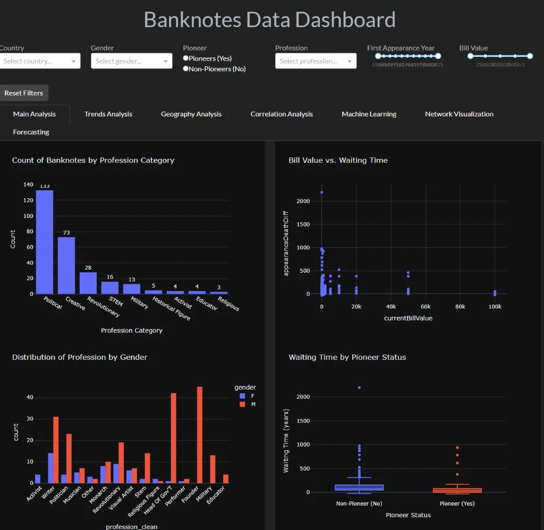Viewport: 544px width, 530px height.
Task: Click the Reset Filters button
Action: click(23, 93)
